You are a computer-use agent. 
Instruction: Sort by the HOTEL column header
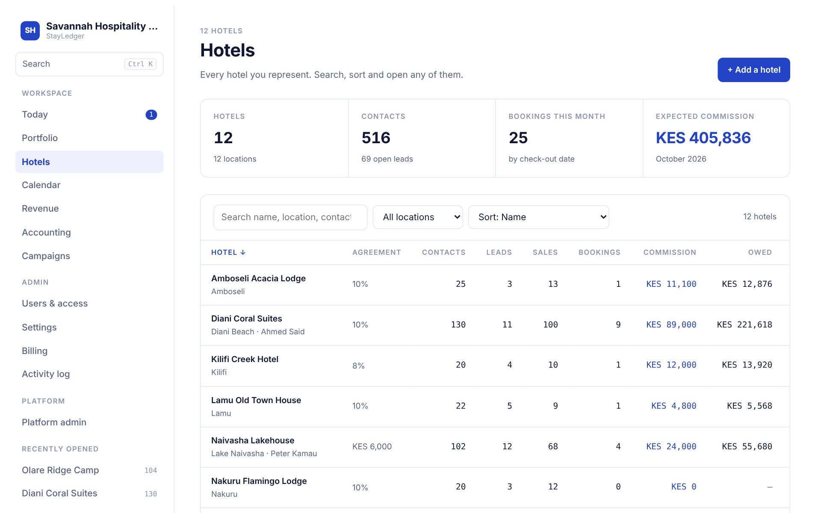point(228,252)
